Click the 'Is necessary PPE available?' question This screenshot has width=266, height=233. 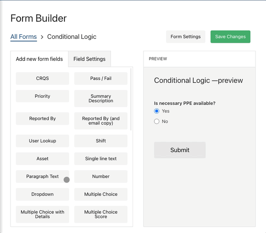coord(185,103)
